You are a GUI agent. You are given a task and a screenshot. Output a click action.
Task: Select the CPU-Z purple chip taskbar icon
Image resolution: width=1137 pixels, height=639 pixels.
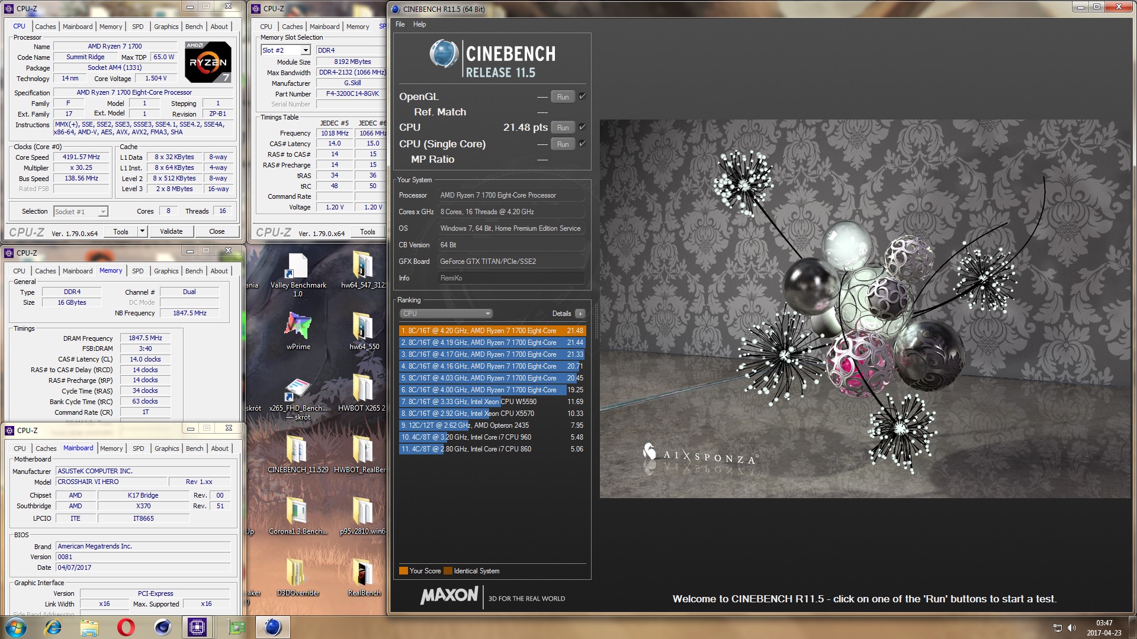tap(197, 627)
